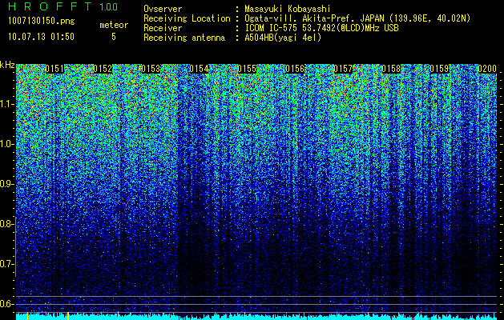Screen dimensions: 504x320
Task: Select the ICOM IC-575 53.7492 MHz USB text
Action: click(321, 28)
